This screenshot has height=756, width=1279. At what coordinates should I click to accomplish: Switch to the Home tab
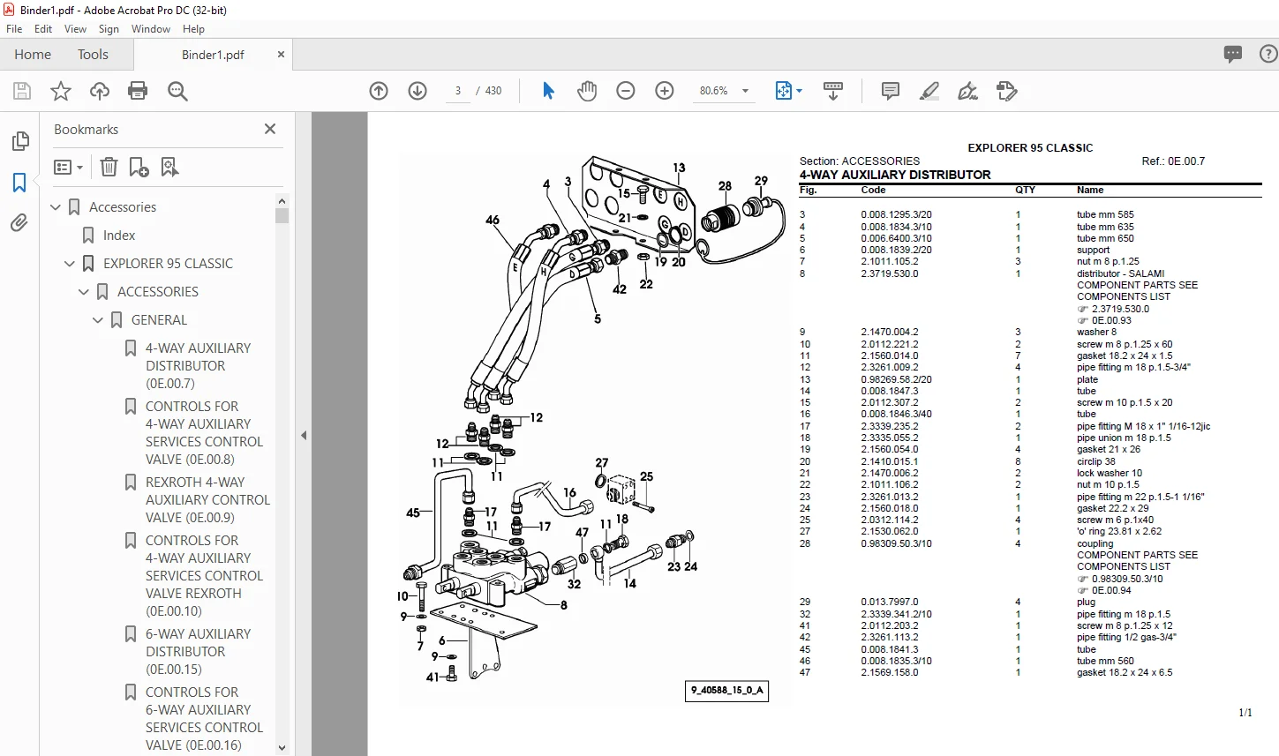pos(33,54)
